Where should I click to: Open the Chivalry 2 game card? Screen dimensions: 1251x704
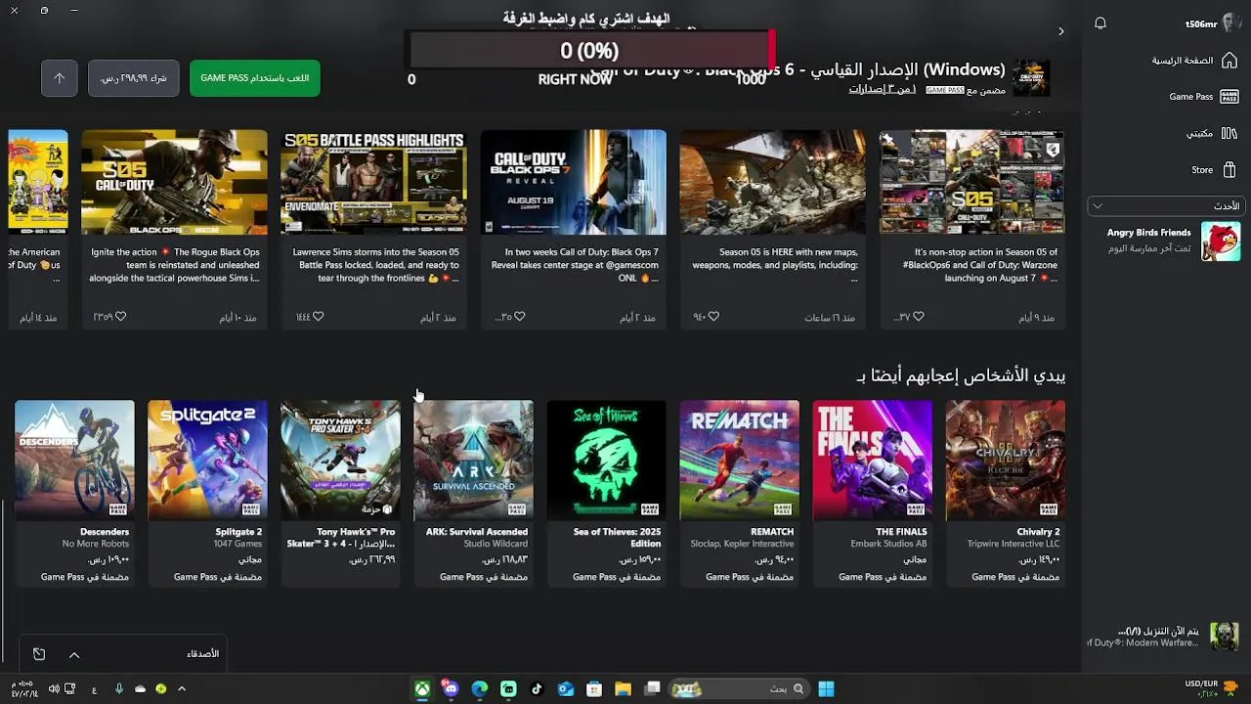(1005, 493)
